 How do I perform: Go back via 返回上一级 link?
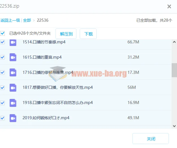point(10,20)
